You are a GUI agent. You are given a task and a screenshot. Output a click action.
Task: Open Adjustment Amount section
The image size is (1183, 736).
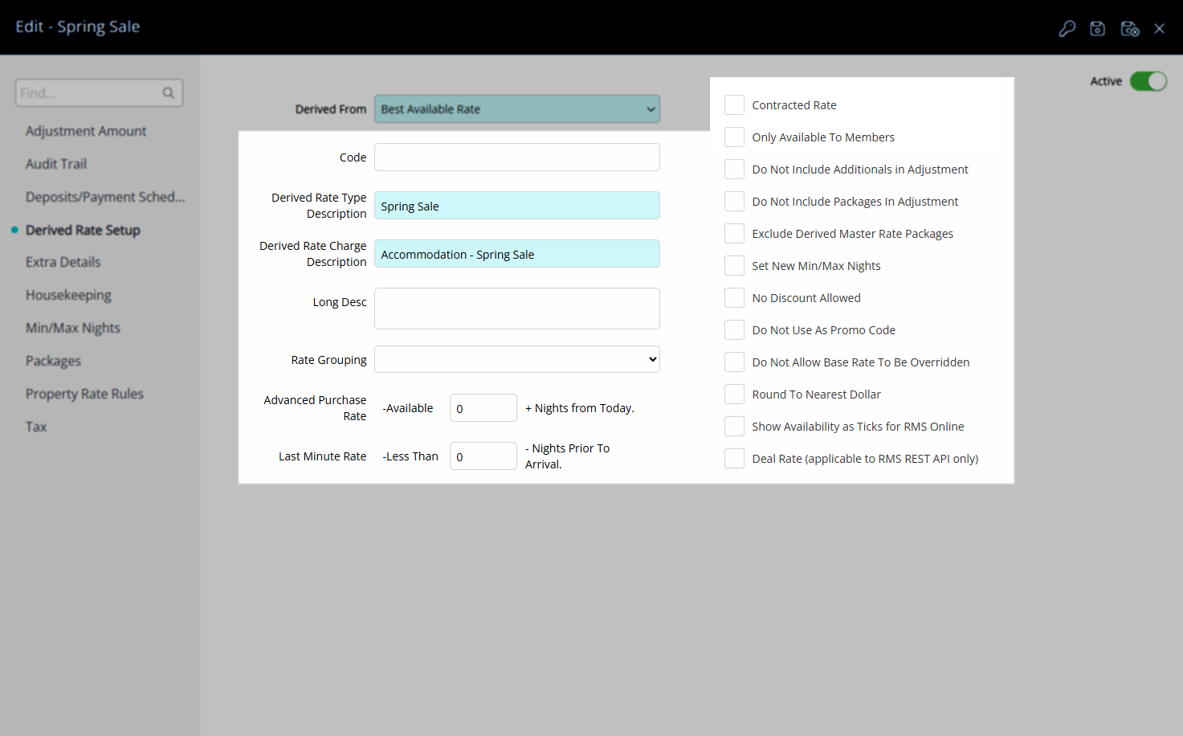(x=86, y=131)
